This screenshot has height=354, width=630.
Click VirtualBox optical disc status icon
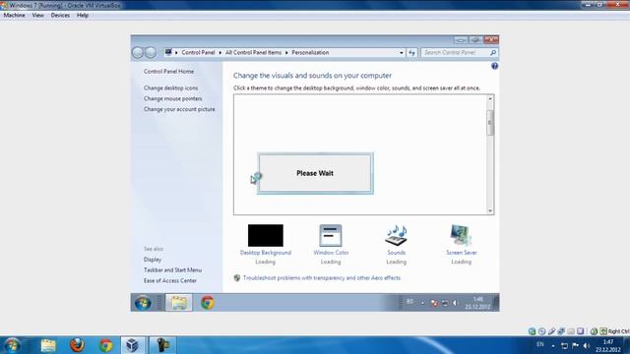click(x=541, y=331)
